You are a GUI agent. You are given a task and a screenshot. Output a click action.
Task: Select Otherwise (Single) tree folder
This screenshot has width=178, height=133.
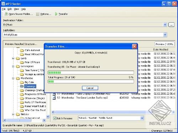pos(35,98)
